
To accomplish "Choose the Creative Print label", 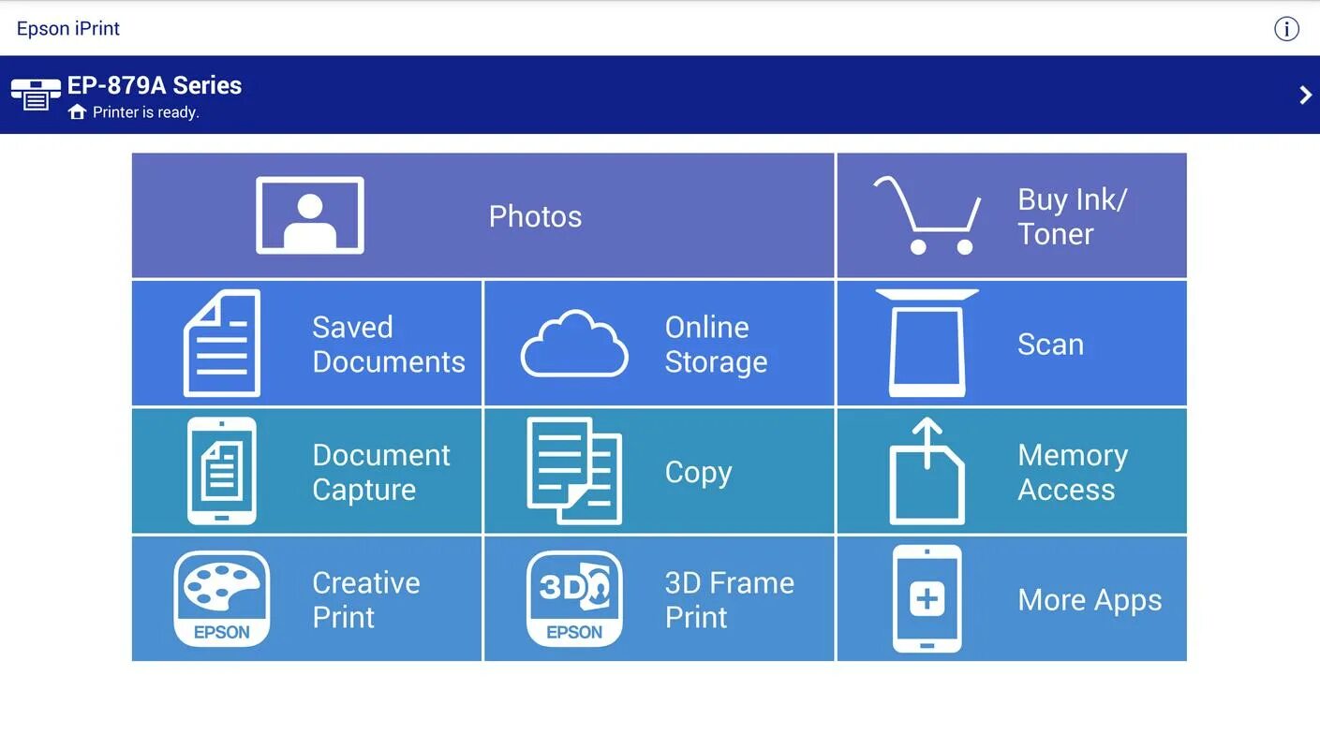I will click(x=365, y=600).
